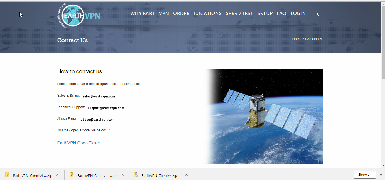
Task: Go to the LOGIN page
Action: point(298,13)
